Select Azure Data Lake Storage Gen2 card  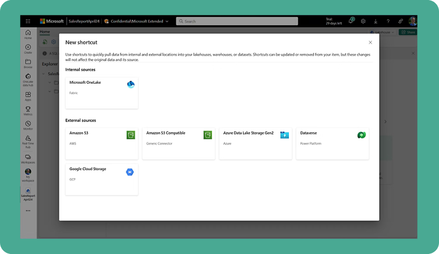255,143
